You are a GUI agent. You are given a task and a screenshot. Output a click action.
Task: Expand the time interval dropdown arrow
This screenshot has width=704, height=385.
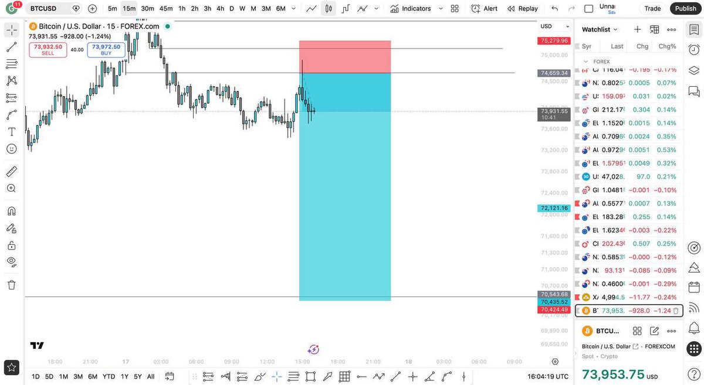pyautogui.click(x=293, y=9)
